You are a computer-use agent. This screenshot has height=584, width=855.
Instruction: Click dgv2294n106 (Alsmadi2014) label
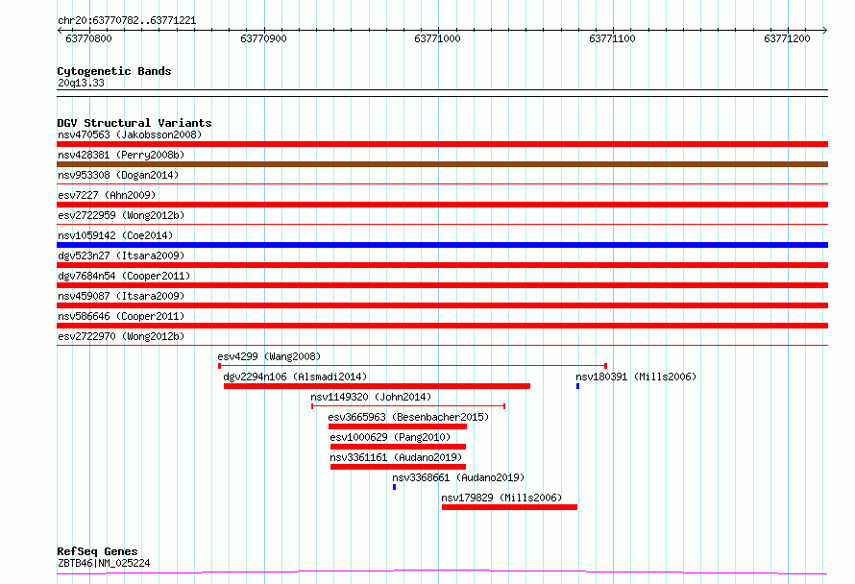coord(295,377)
